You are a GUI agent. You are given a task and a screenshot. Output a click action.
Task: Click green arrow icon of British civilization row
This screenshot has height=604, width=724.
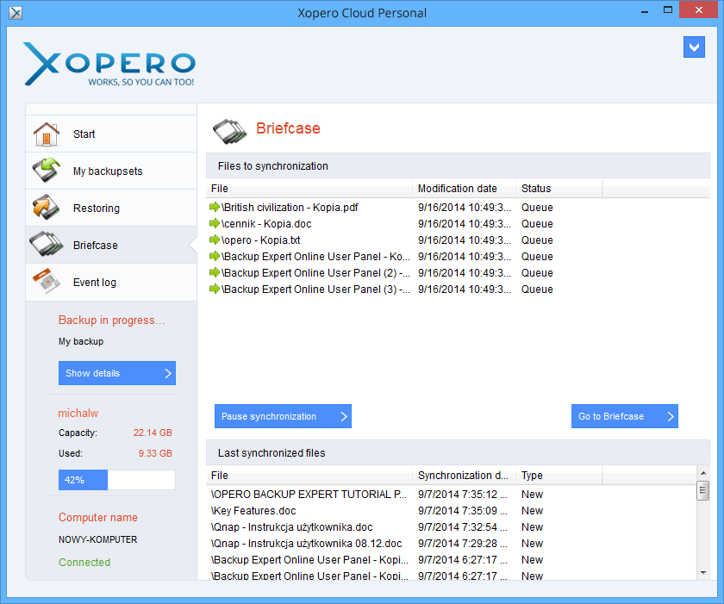pyautogui.click(x=215, y=207)
